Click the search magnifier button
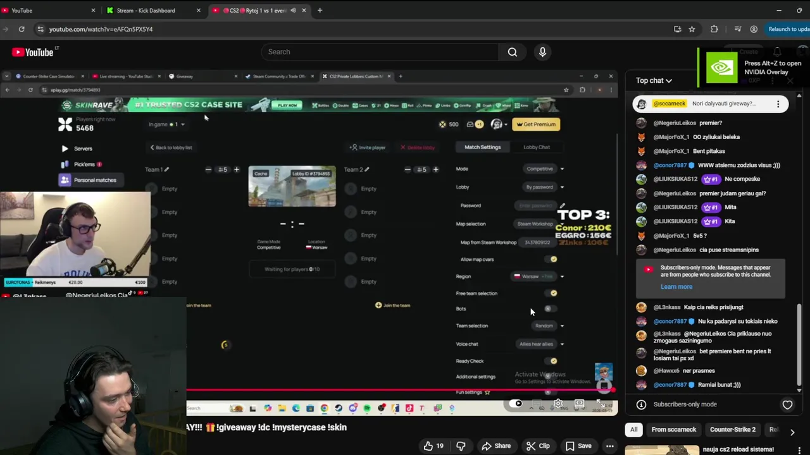The height and width of the screenshot is (455, 810). tap(513, 52)
